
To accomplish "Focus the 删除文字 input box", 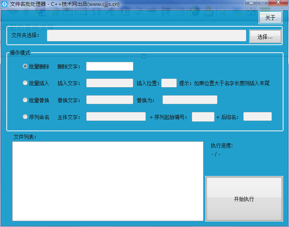I will coord(110,66).
